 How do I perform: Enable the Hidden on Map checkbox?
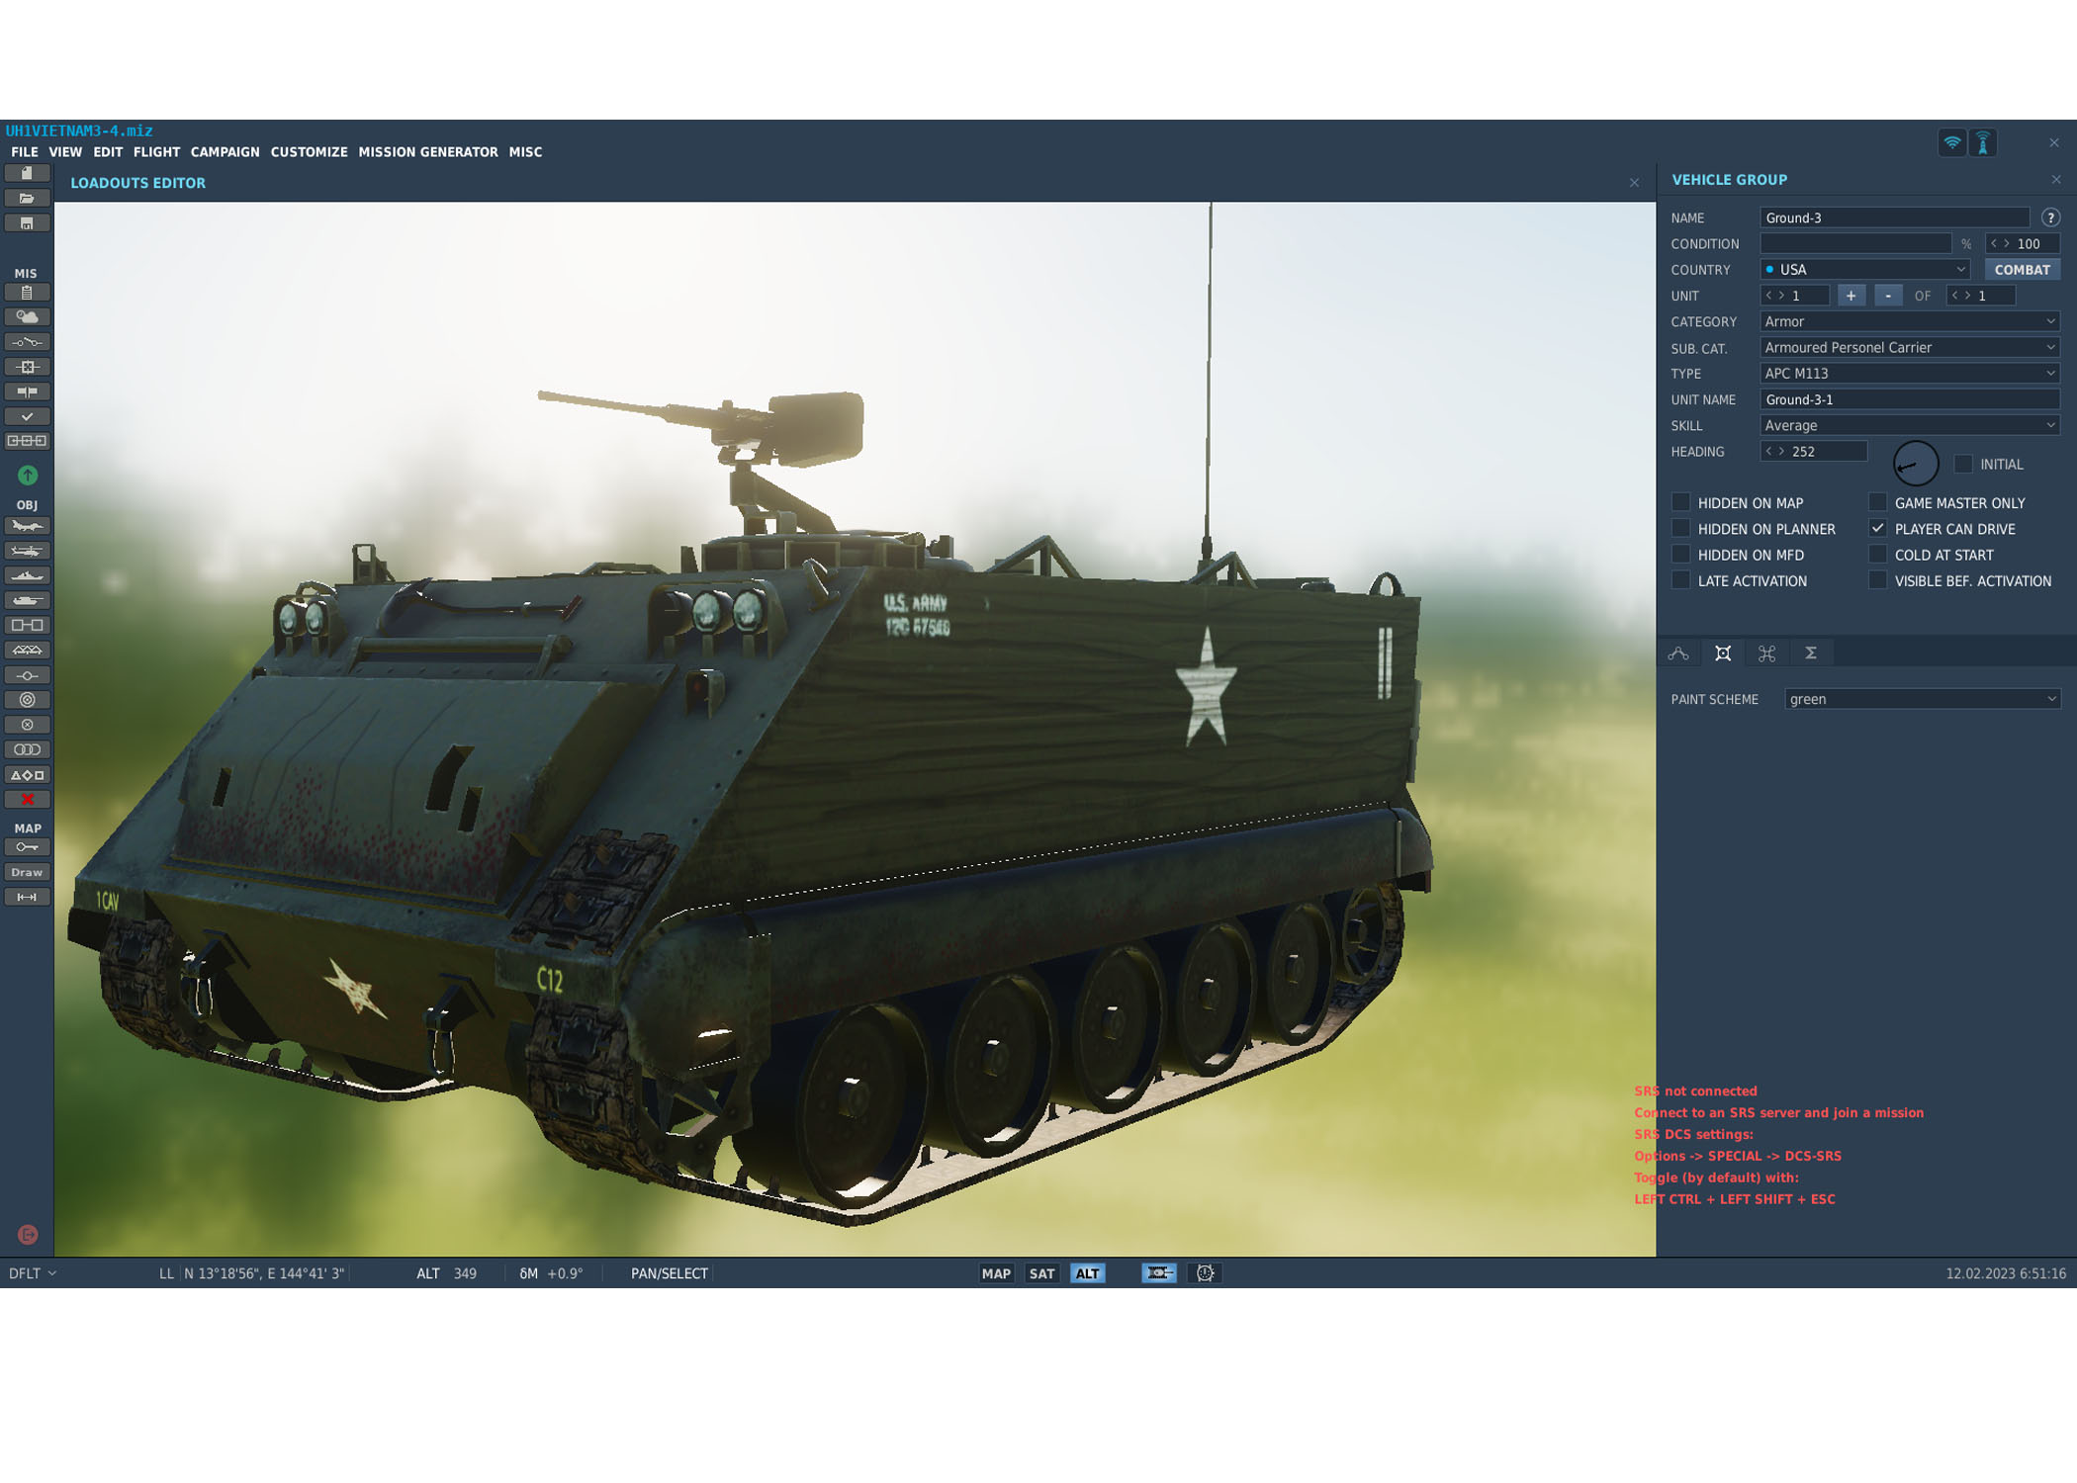pyautogui.click(x=1680, y=502)
